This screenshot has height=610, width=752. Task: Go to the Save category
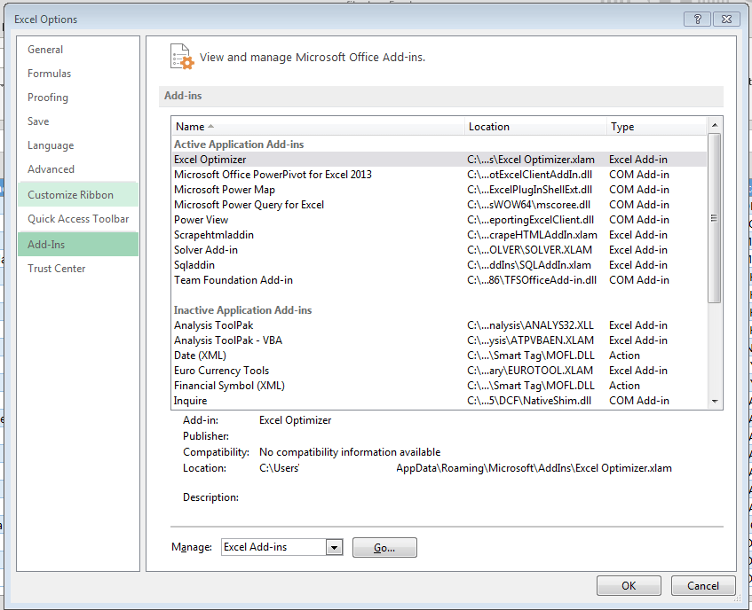pyautogui.click(x=78, y=121)
